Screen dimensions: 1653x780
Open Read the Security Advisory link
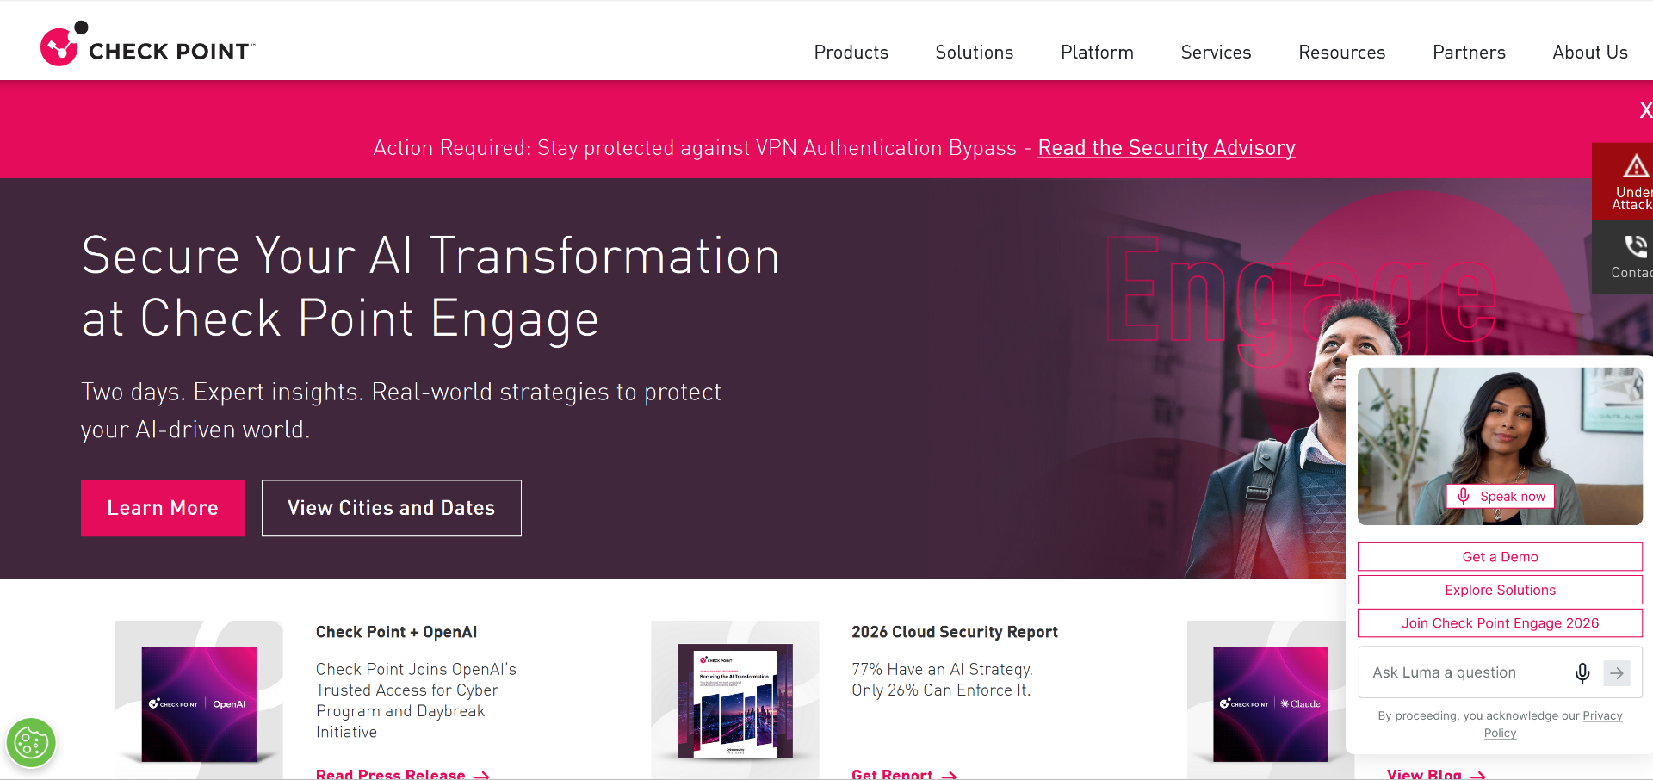pyautogui.click(x=1166, y=148)
